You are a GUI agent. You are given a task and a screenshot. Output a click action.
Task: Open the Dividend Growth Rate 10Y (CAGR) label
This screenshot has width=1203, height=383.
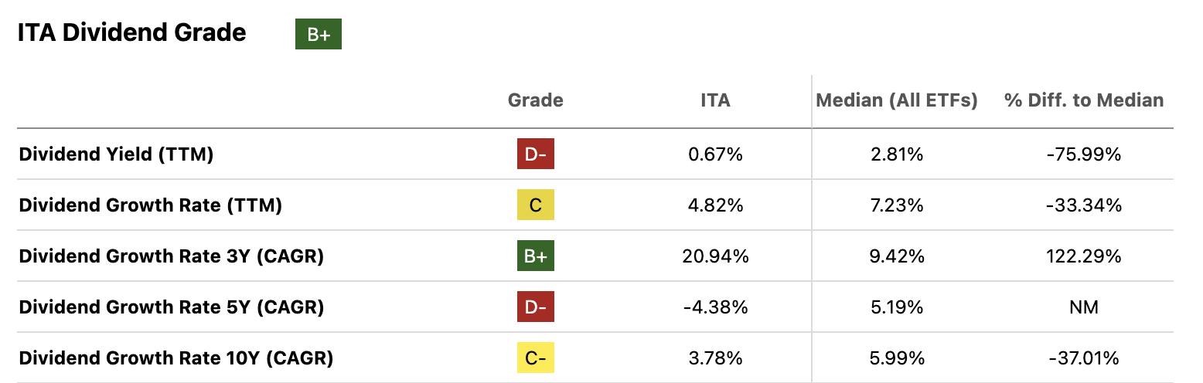tap(176, 358)
